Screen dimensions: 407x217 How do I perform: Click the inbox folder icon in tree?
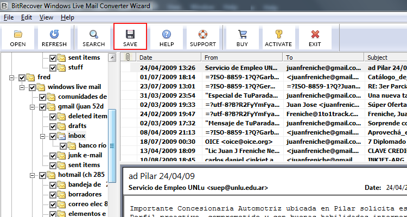pyautogui.click(x=62, y=136)
